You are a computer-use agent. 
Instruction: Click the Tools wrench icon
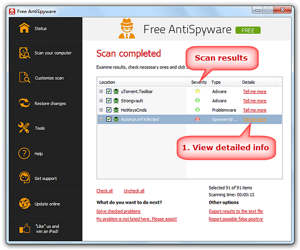[x=24, y=128]
